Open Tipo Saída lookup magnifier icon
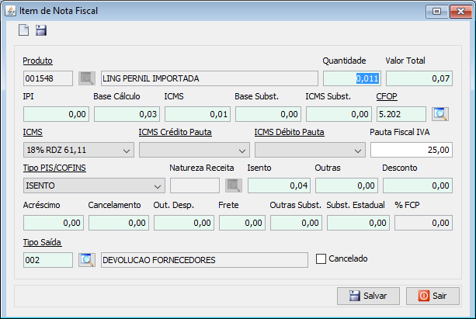Image resolution: width=476 pixels, height=319 pixels. click(87, 259)
